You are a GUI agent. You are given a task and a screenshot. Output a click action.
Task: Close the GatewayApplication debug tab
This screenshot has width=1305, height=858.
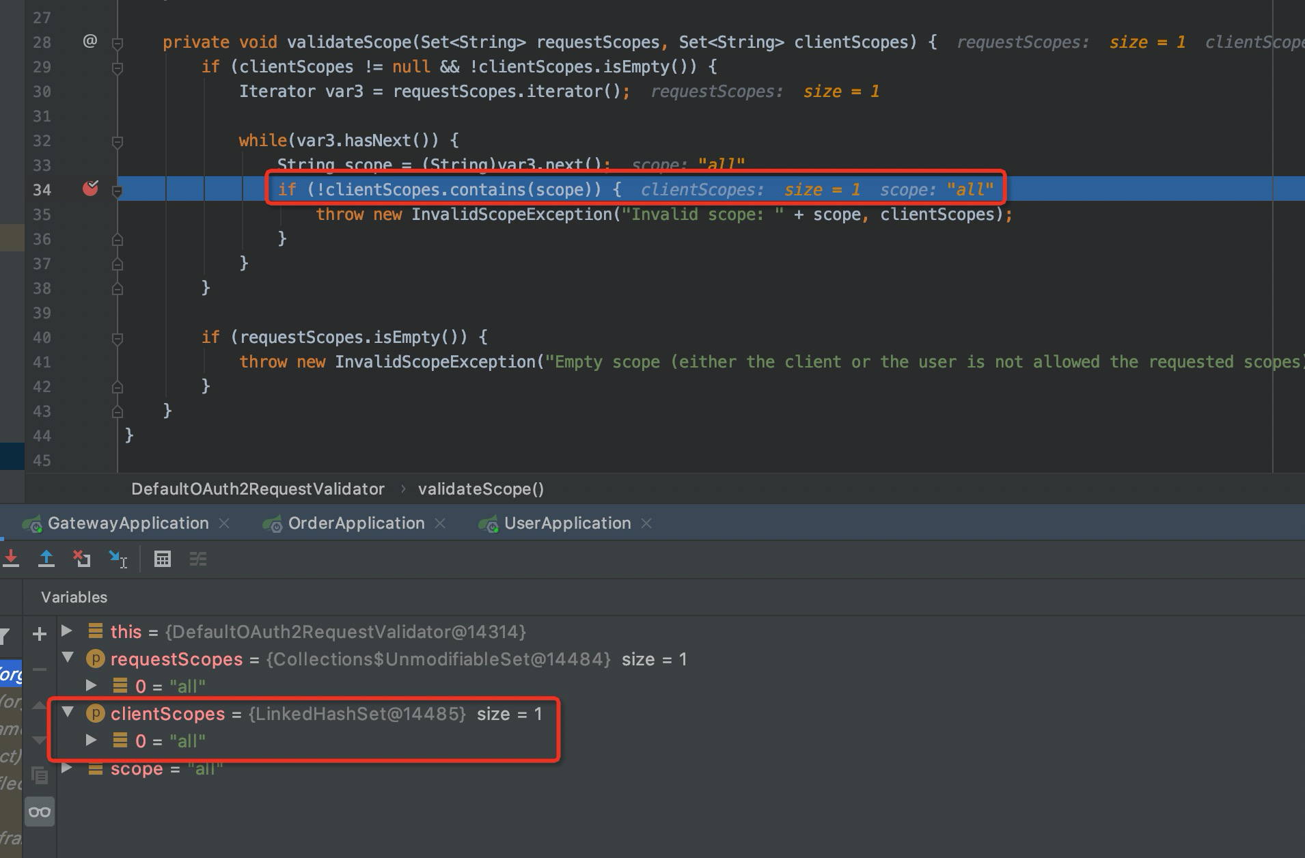(x=225, y=523)
